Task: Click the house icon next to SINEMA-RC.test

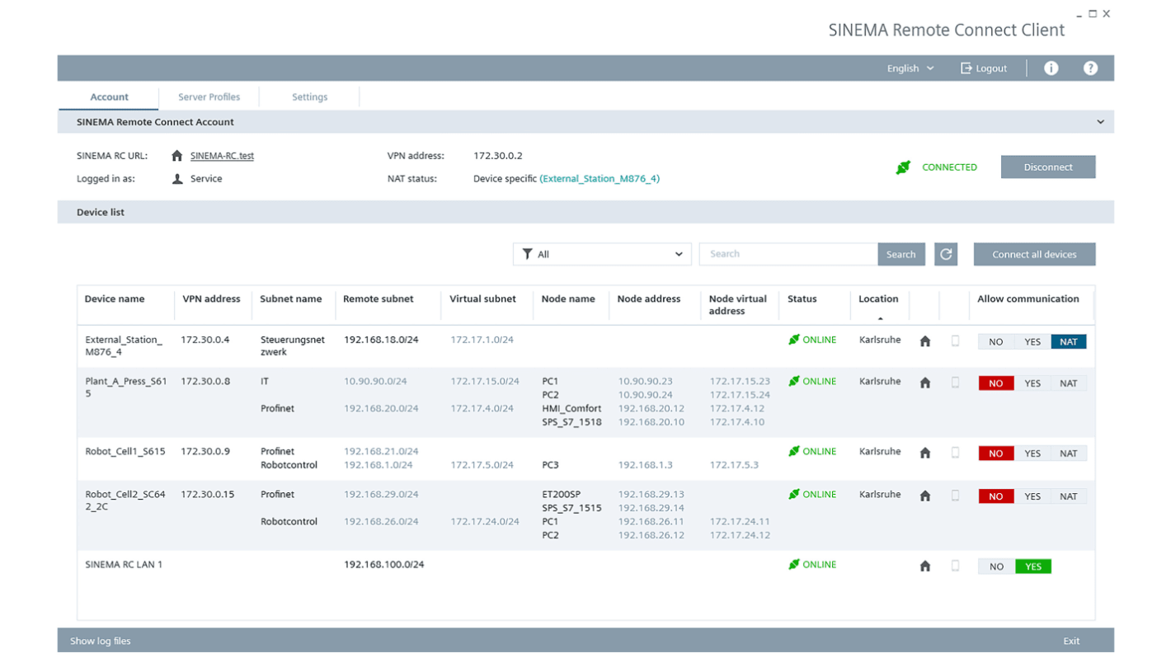Action: coord(176,155)
